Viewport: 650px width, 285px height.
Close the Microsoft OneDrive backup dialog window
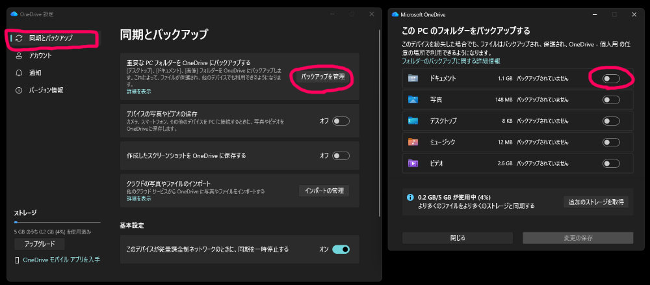tap(634, 14)
